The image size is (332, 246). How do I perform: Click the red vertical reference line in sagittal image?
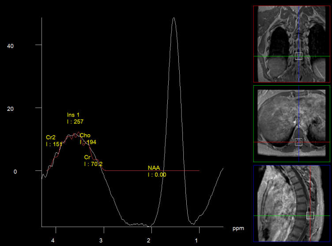click(x=310, y=185)
